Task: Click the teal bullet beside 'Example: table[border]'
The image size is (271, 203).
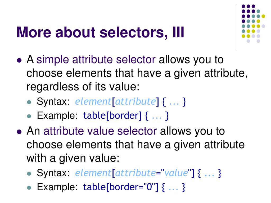Action: point(29,116)
